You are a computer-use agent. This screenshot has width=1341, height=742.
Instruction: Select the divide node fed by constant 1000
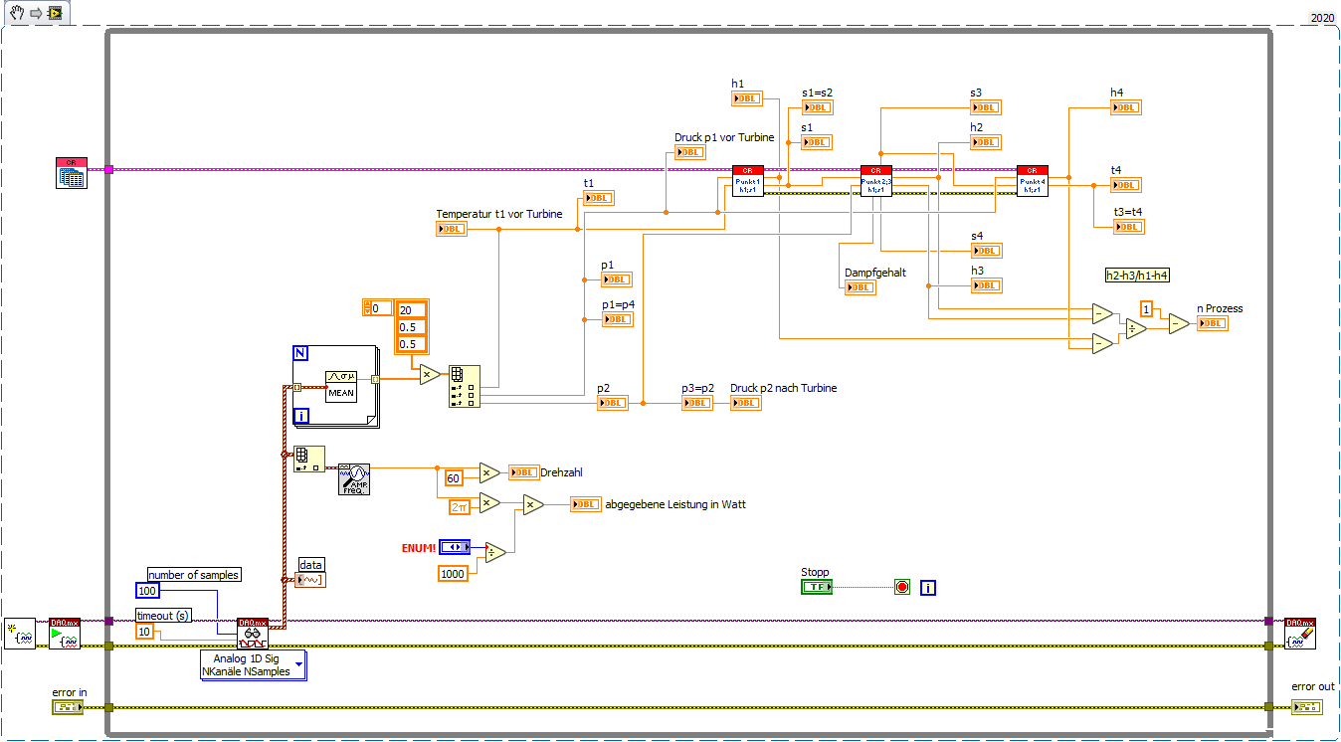[494, 552]
